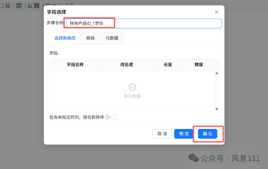The height and width of the screenshot is (169, 268).
Task: Click the 步骤名称 input field
Action: click(144, 23)
